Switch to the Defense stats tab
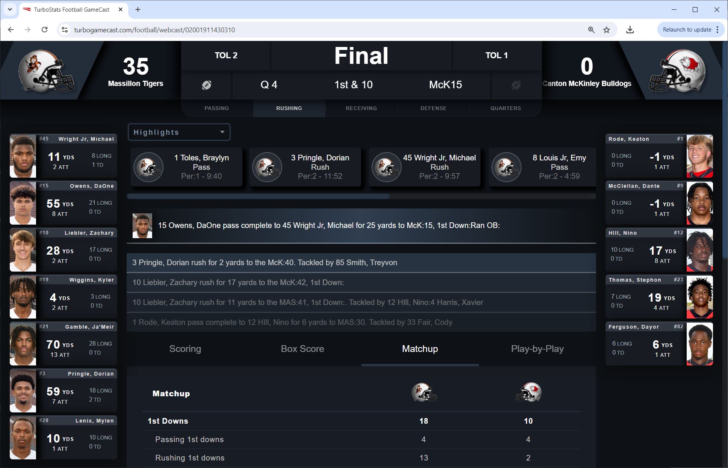The width and height of the screenshot is (728, 468). [433, 108]
